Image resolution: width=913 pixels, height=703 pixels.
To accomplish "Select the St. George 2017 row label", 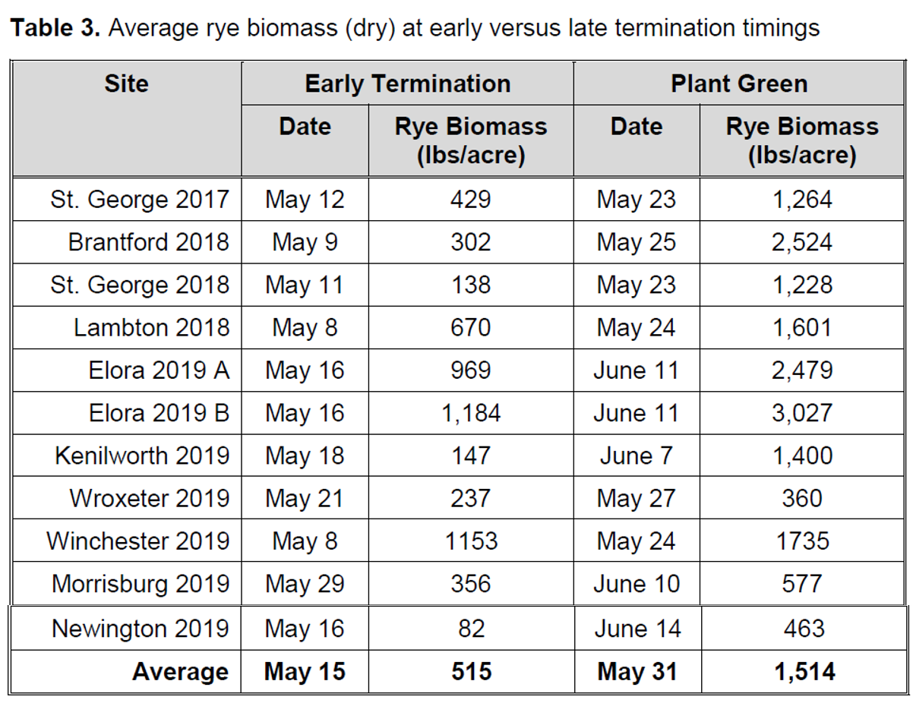I will pos(140,200).
